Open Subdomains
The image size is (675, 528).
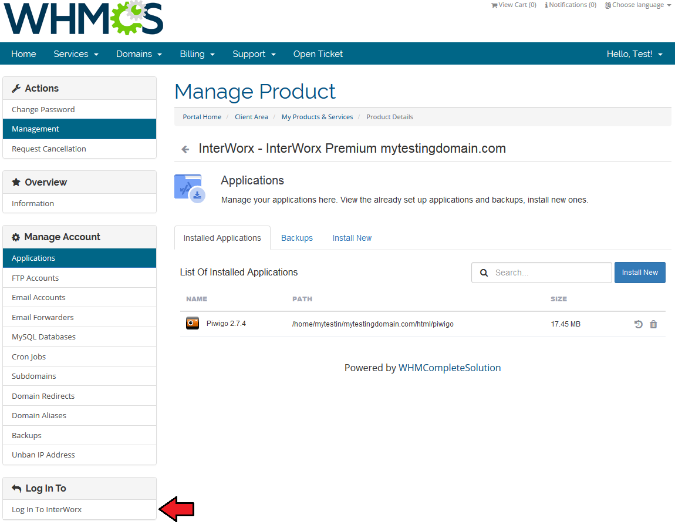point(80,376)
